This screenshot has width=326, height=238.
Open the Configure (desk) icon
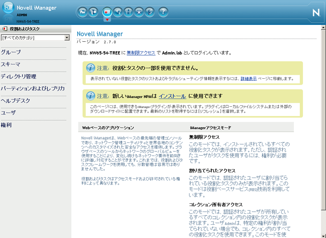[x=129, y=12]
